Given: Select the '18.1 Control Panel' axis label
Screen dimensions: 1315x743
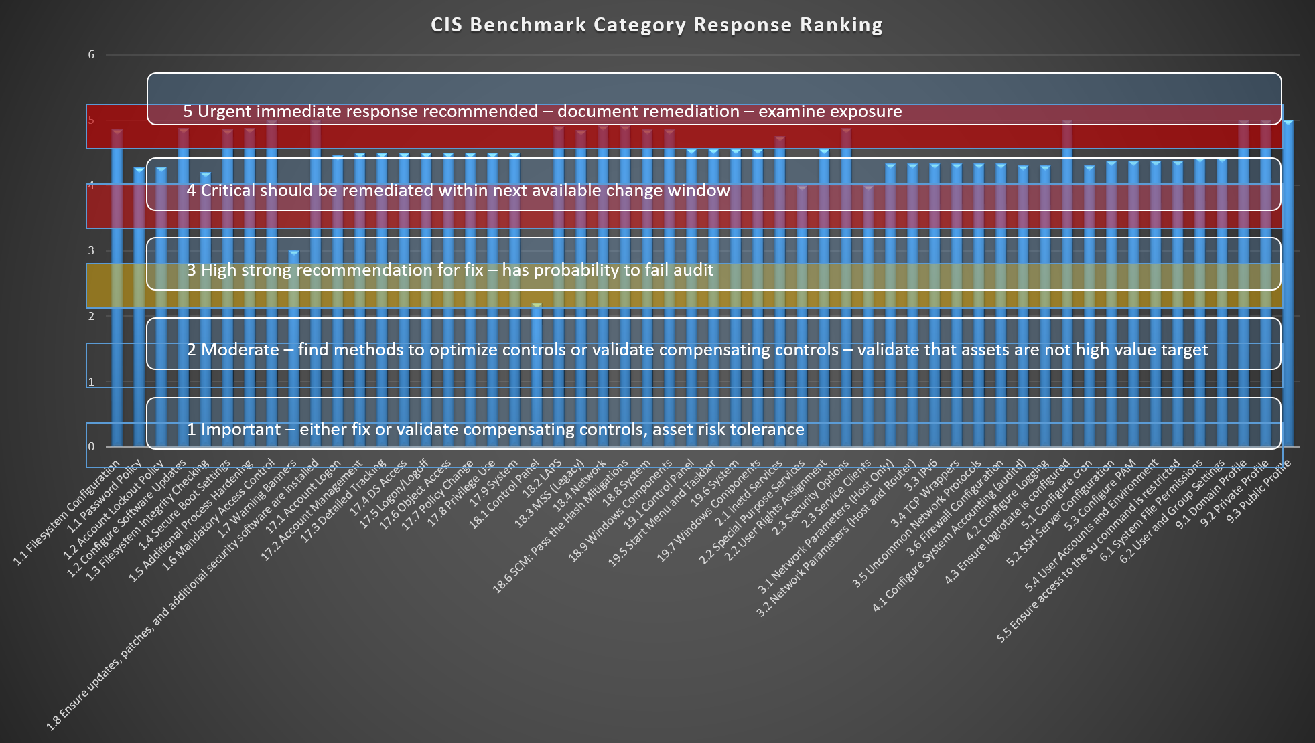Looking at the screenshot, I should (x=504, y=495).
